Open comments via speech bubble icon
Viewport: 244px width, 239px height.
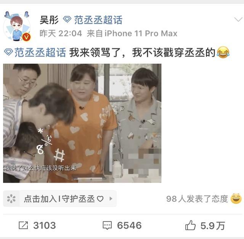[107, 225]
